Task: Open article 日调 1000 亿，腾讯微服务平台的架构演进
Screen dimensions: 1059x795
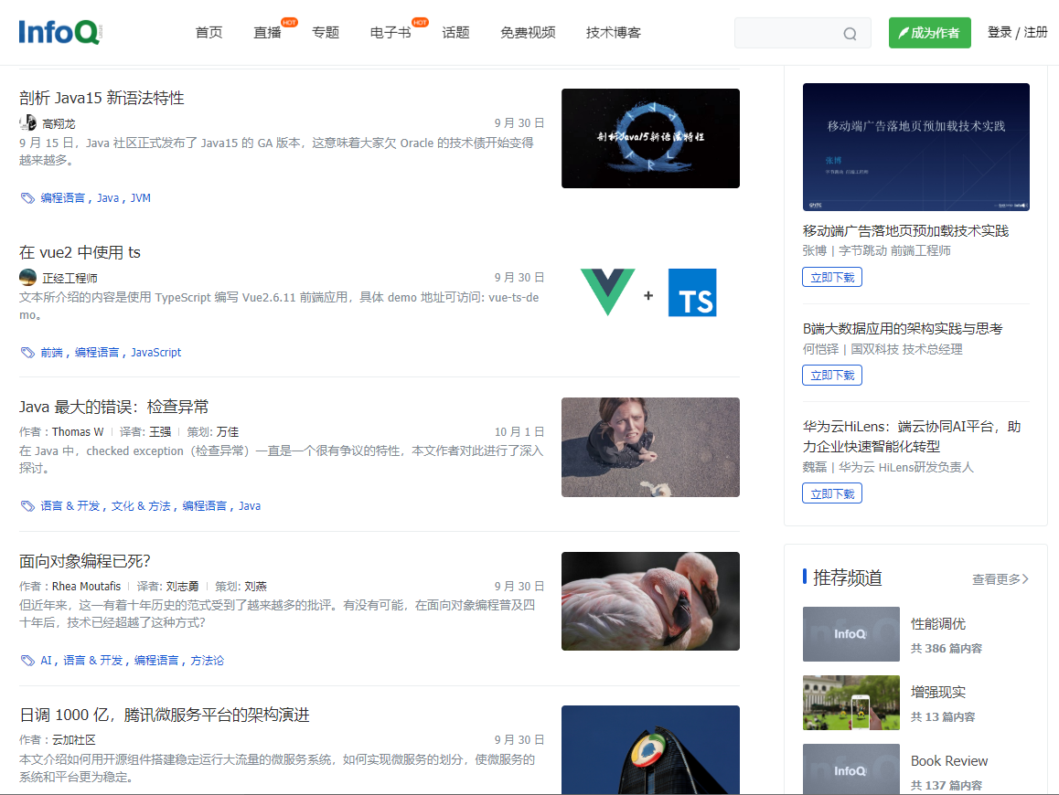Action: (164, 715)
